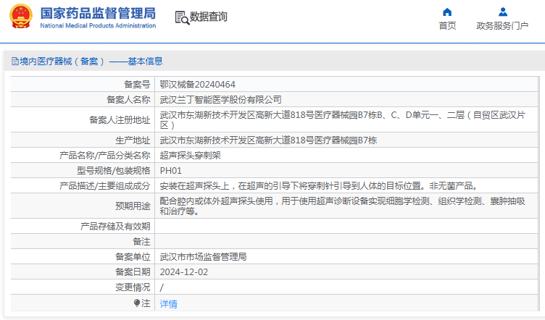Open 政务服务门户 text link
The image size is (545, 320).
pyautogui.click(x=502, y=25)
